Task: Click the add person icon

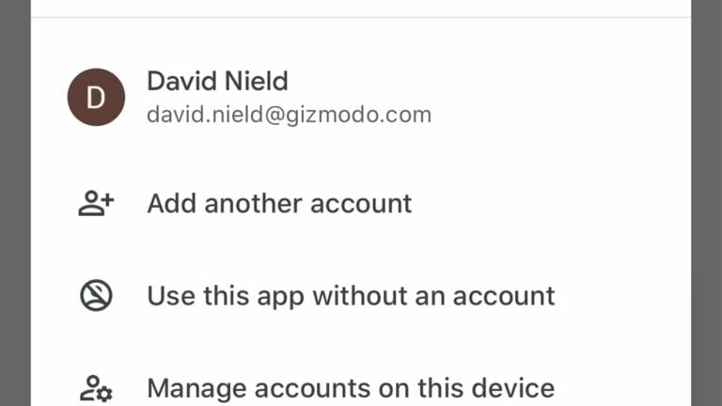Action: (96, 203)
